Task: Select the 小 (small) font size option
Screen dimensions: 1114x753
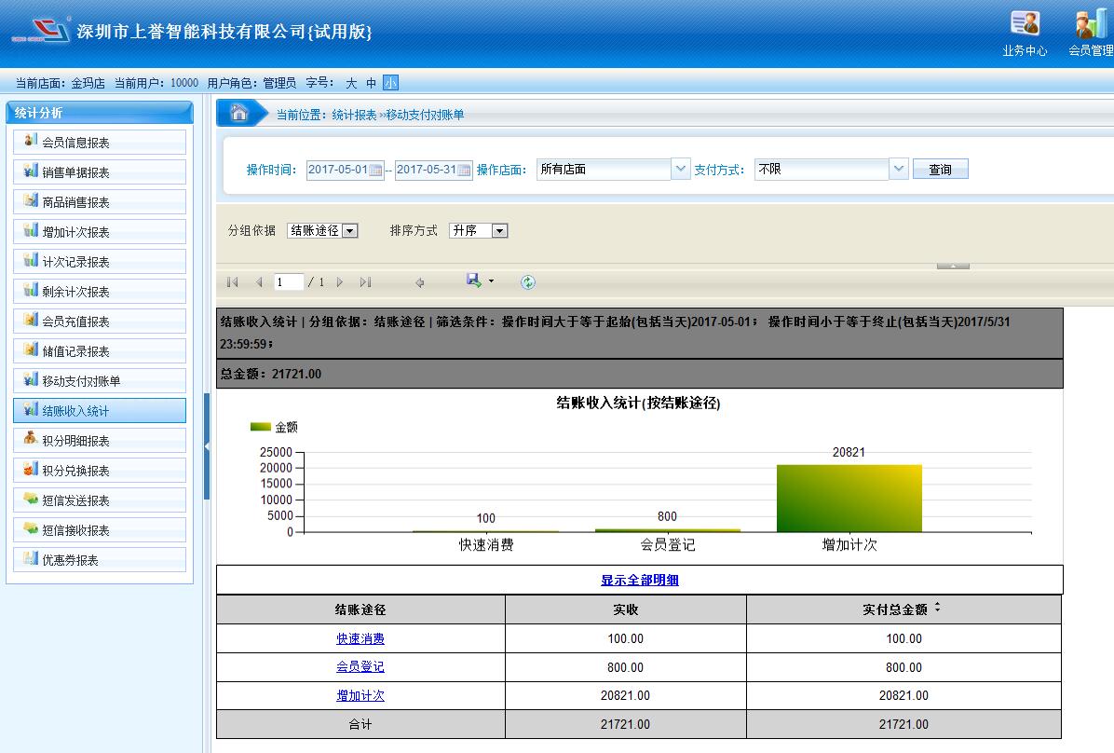Action: (390, 83)
